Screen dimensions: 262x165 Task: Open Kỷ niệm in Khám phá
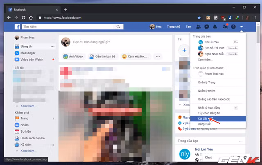tap(23, 145)
